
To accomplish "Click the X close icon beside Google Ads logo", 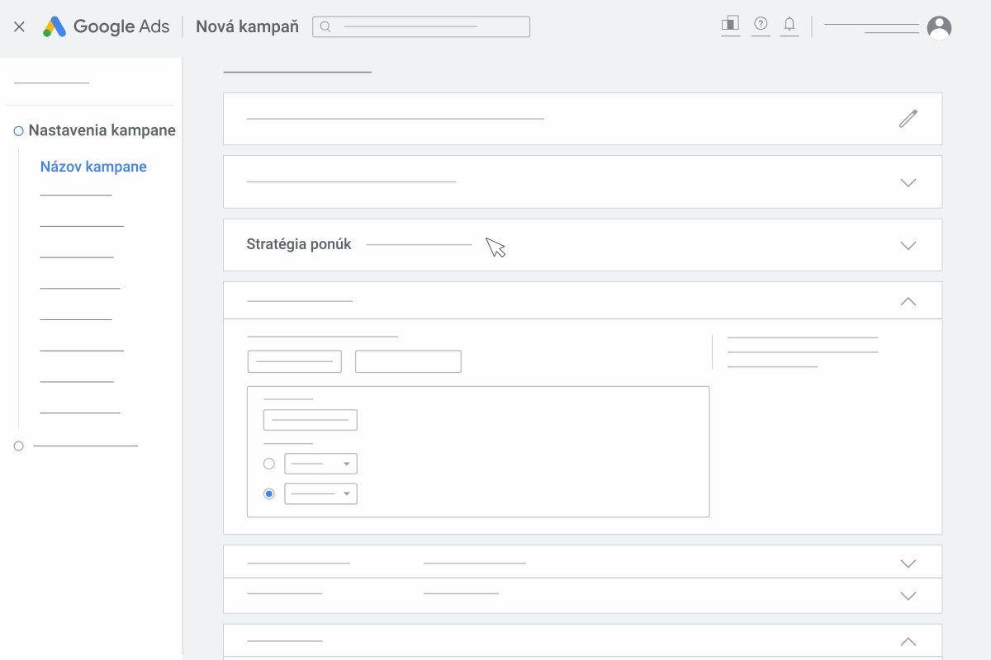I will tap(20, 26).
